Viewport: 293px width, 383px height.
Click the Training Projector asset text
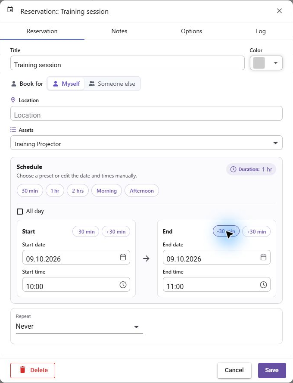tap(37, 144)
